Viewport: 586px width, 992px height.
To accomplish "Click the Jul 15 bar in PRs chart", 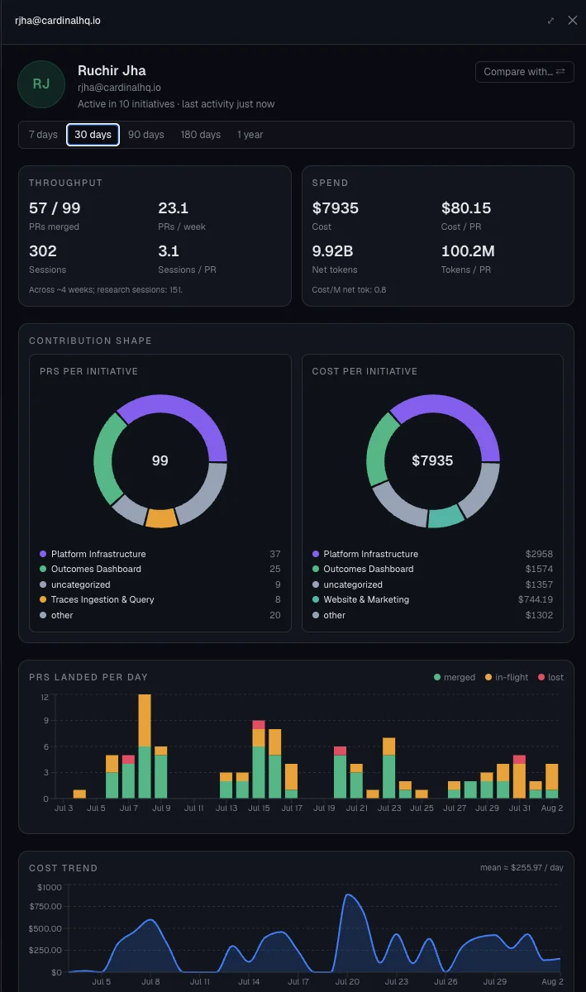I will pos(259,760).
